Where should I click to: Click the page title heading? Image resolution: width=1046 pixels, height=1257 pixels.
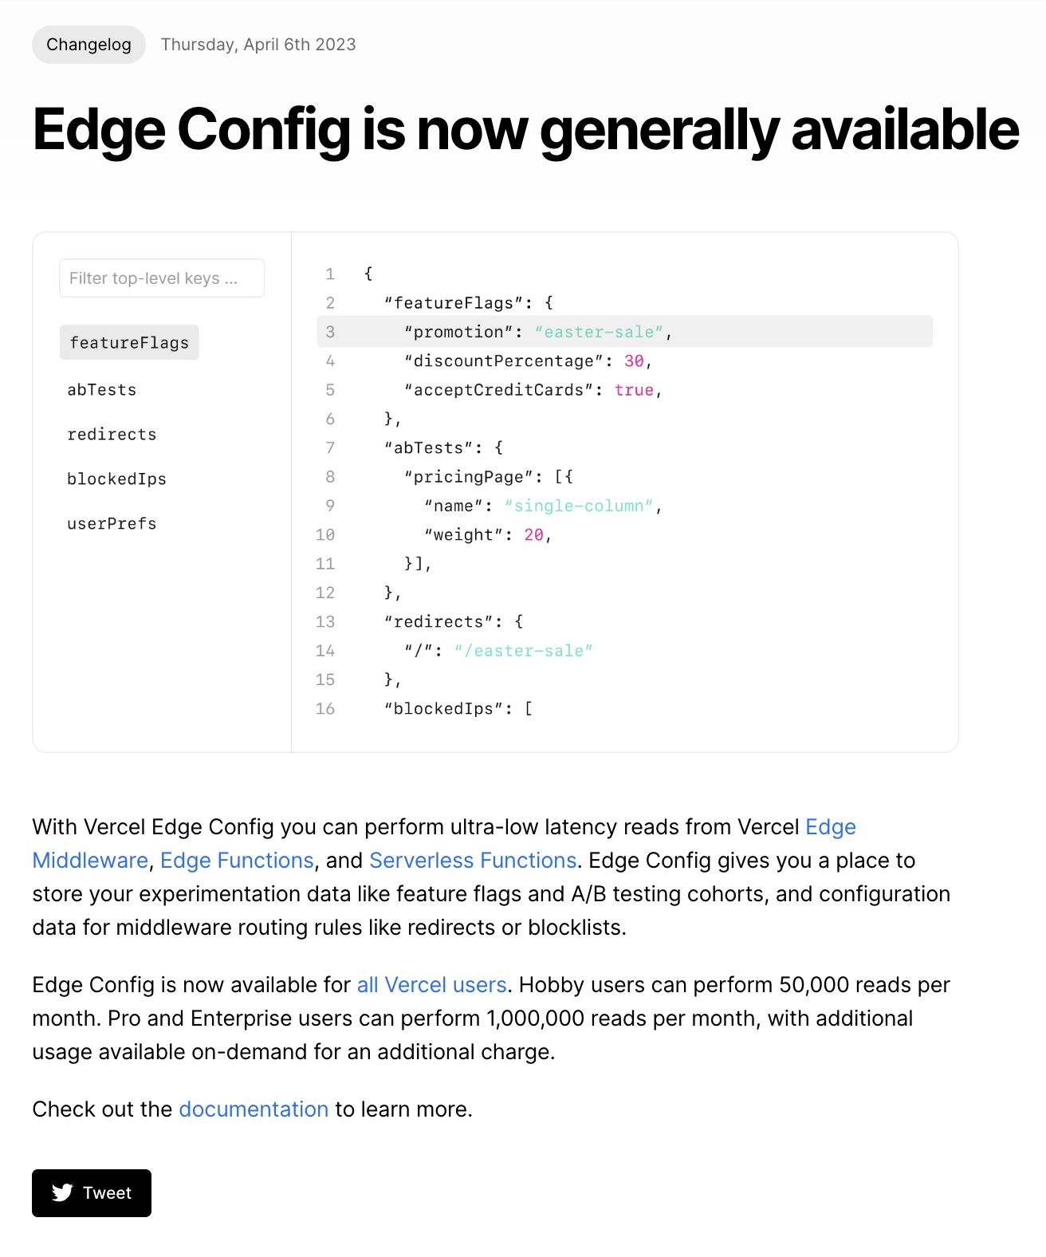(x=525, y=129)
